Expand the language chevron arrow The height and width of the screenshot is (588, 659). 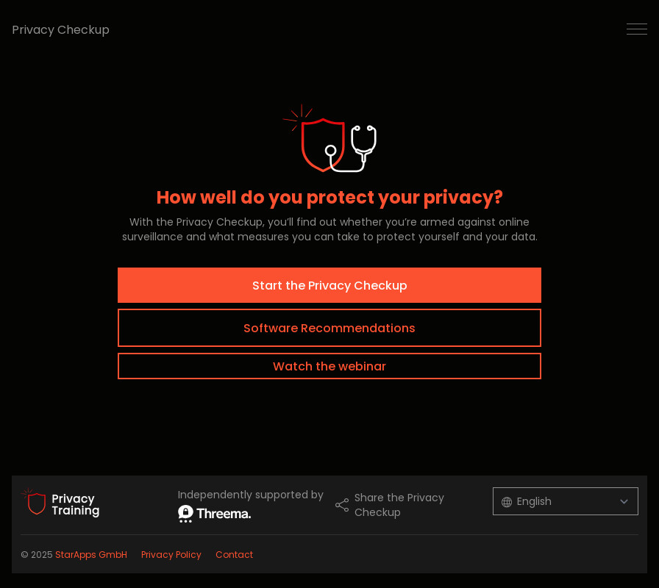[624, 502]
